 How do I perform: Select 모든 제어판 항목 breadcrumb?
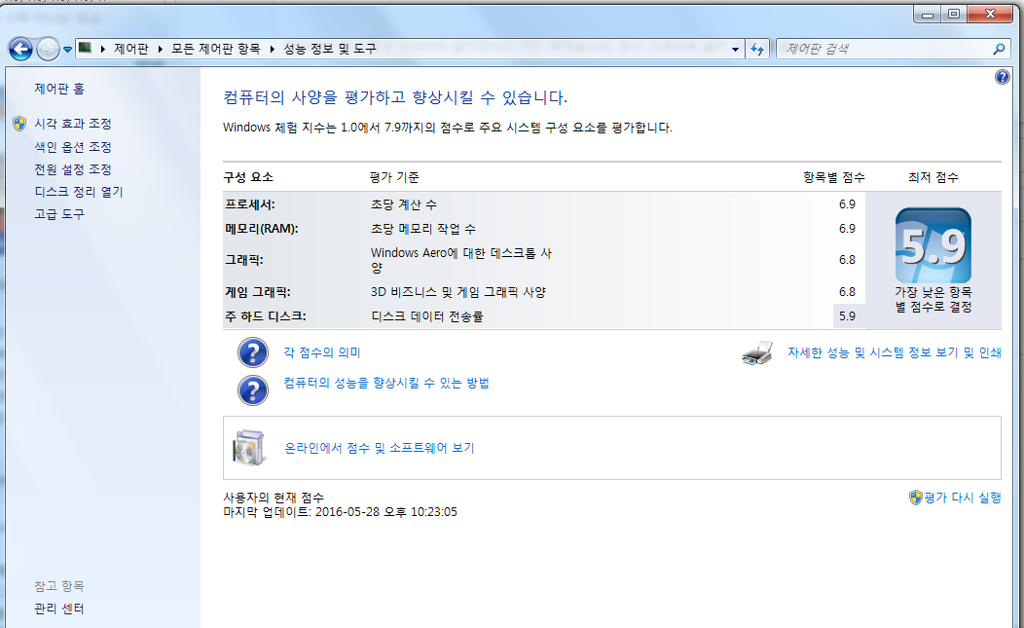[x=215, y=49]
